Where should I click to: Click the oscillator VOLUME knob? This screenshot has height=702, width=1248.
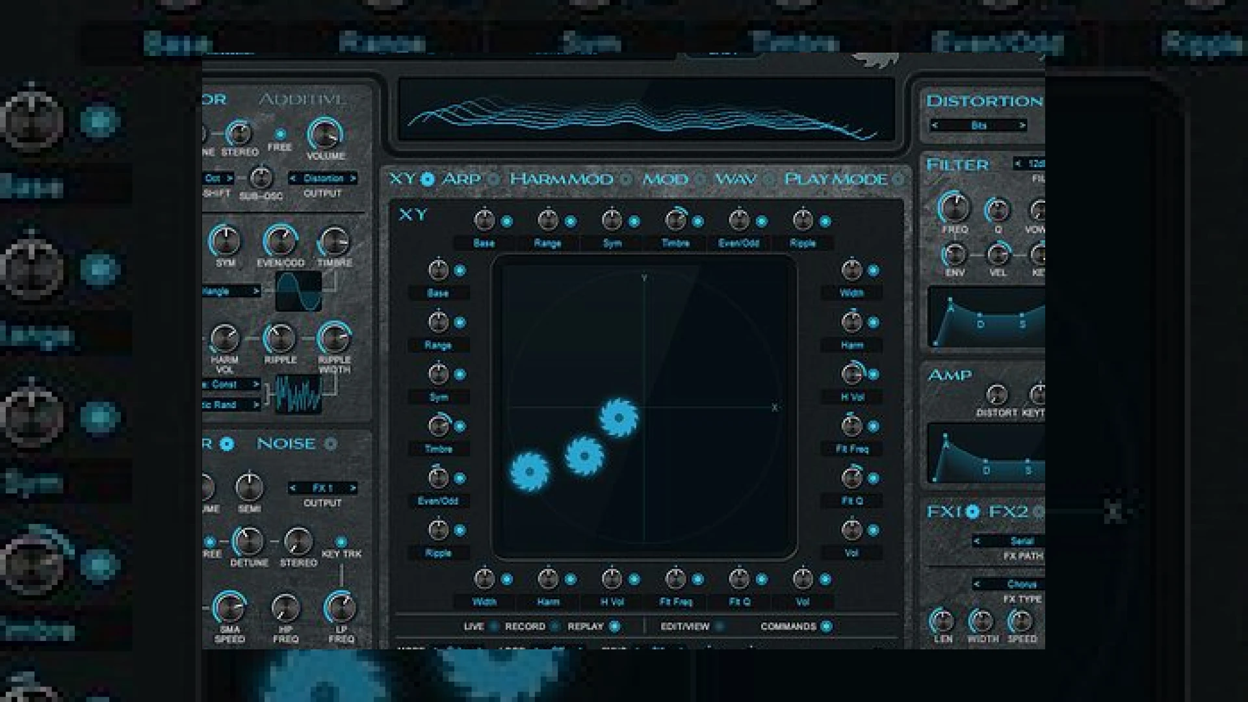click(324, 134)
